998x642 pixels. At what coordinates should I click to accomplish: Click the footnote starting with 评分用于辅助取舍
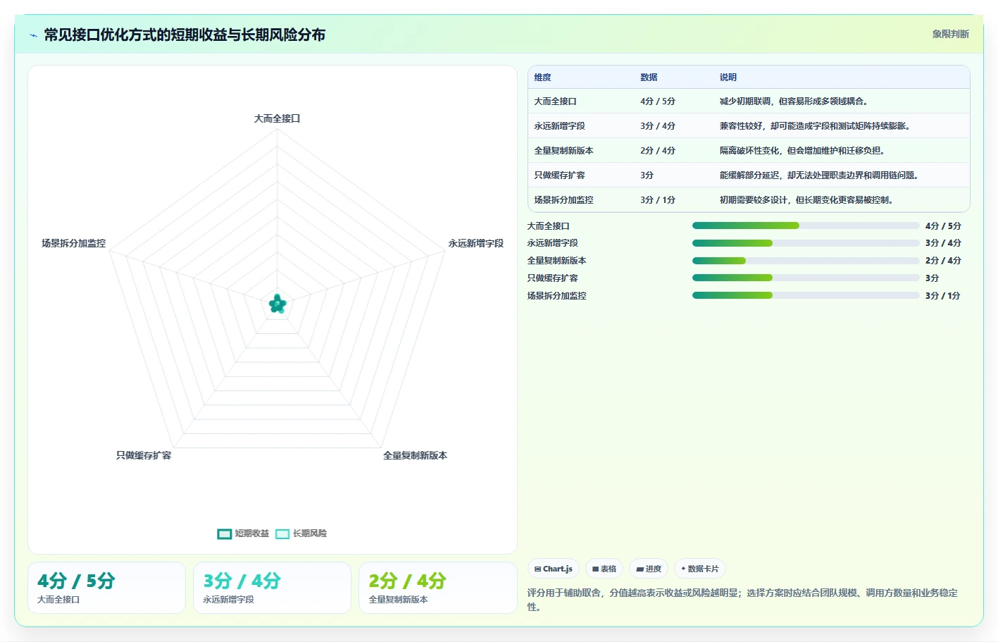point(742,600)
